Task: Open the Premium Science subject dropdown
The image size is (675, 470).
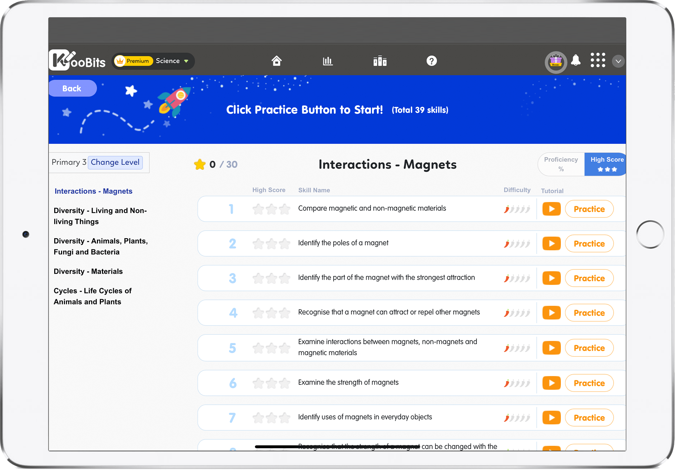Action: point(154,61)
